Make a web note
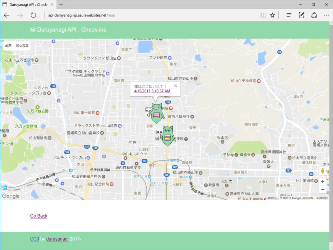 (x=301, y=15)
